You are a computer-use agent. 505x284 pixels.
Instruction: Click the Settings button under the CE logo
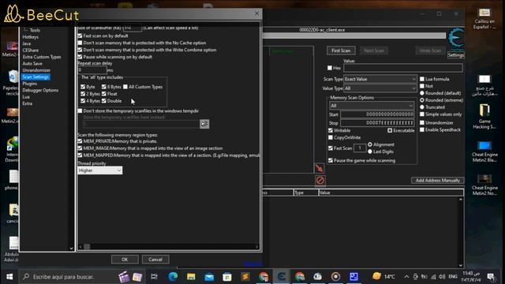(456, 55)
